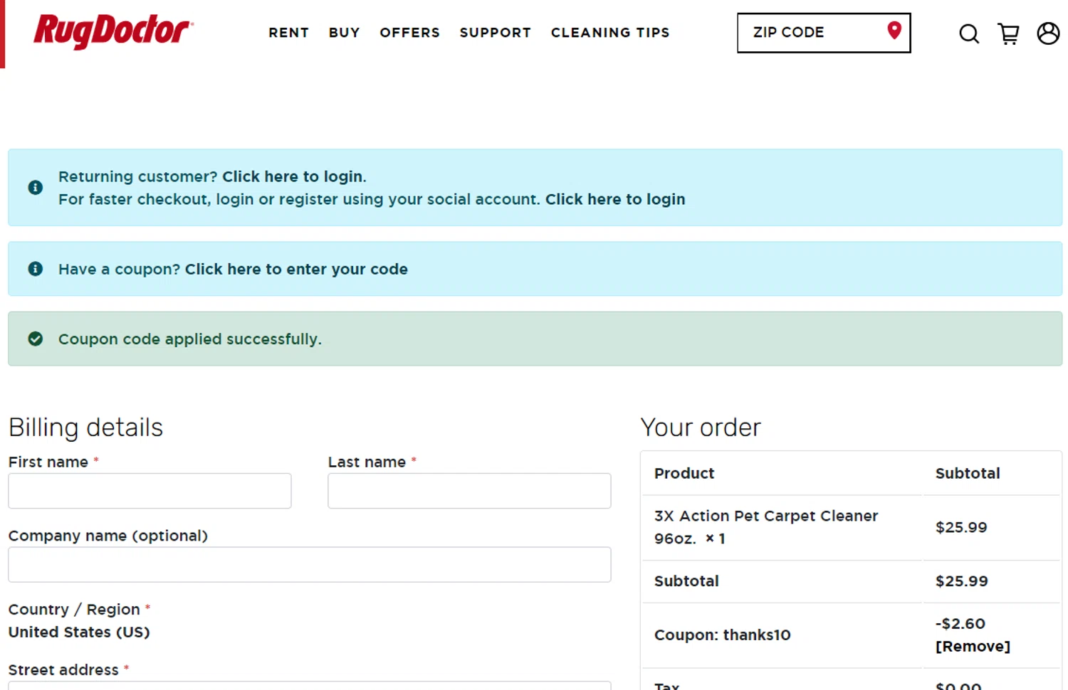Focus the Company name input field
Screen dimensions: 1068x690
click(x=310, y=565)
